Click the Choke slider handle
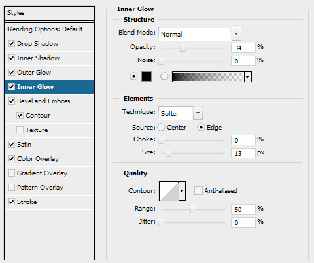314x263 pixels. 161,140
